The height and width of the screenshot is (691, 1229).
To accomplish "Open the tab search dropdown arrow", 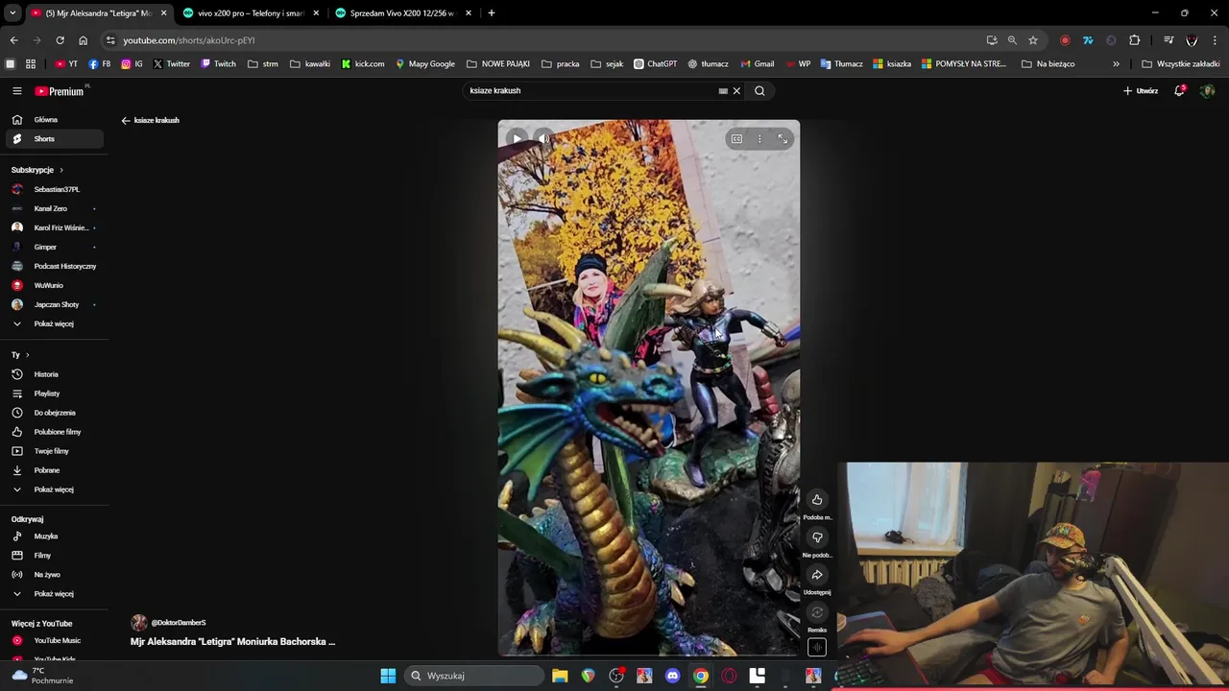I will tap(12, 13).
